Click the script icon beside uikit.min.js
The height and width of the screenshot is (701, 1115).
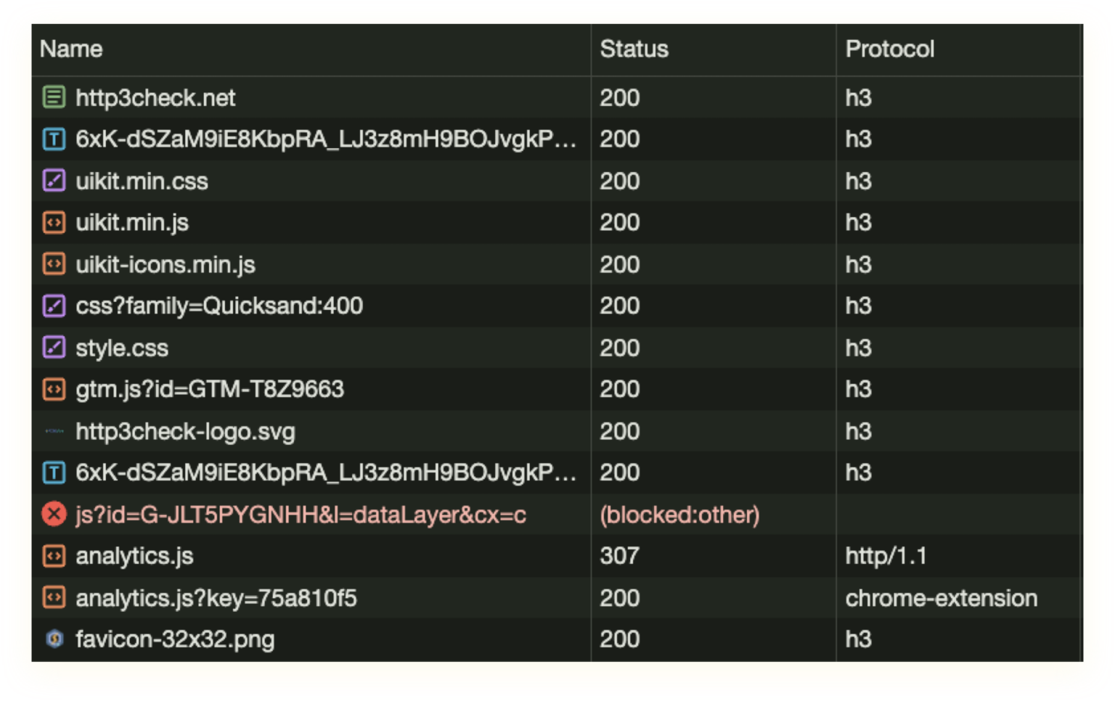(x=54, y=222)
